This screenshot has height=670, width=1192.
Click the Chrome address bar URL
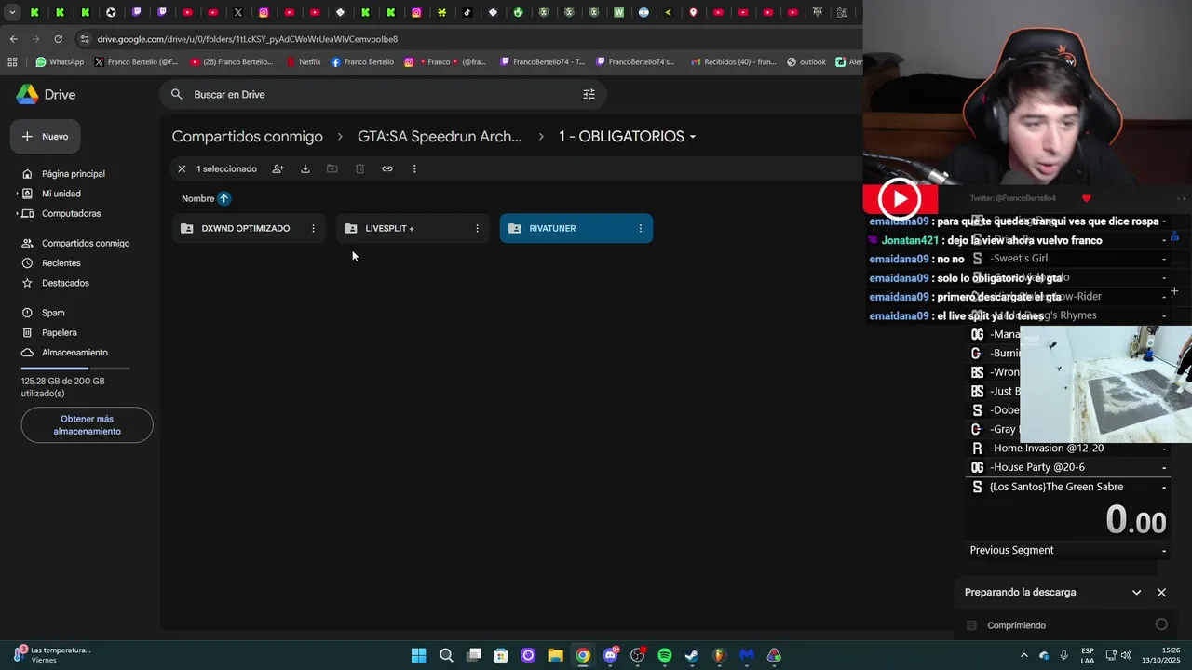tap(248, 39)
